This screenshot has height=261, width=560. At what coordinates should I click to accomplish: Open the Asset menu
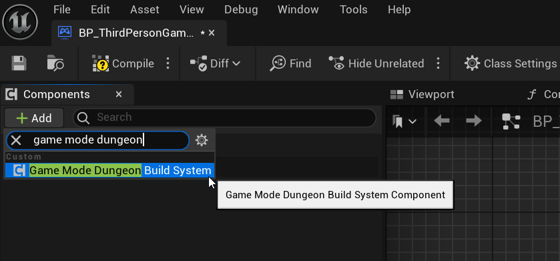pos(145,9)
